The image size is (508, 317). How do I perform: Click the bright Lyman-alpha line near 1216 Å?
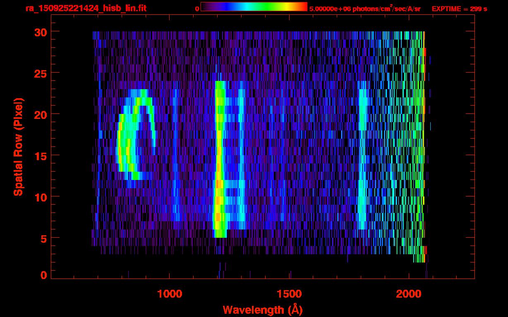pyautogui.click(x=220, y=159)
